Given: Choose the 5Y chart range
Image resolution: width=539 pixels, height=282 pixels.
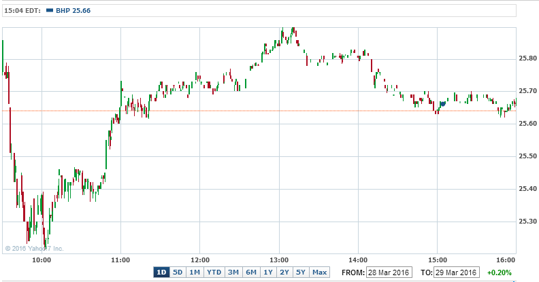Looking at the screenshot, I should tap(301, 272).
